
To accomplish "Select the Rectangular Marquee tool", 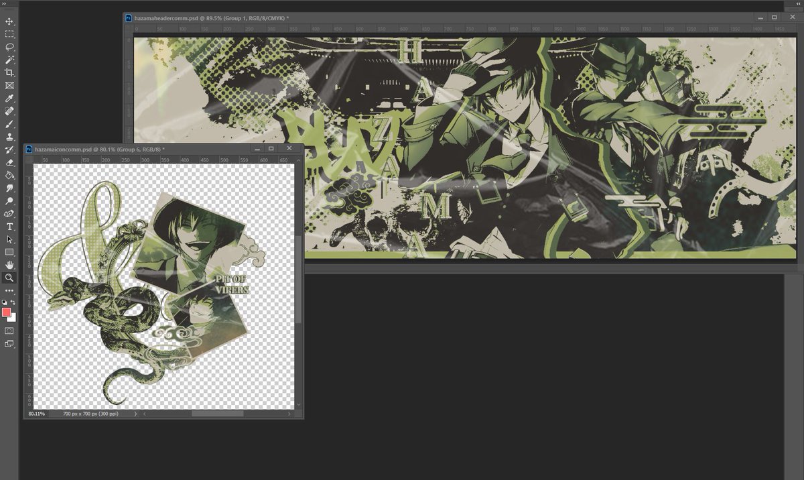I will click(9, 34).
